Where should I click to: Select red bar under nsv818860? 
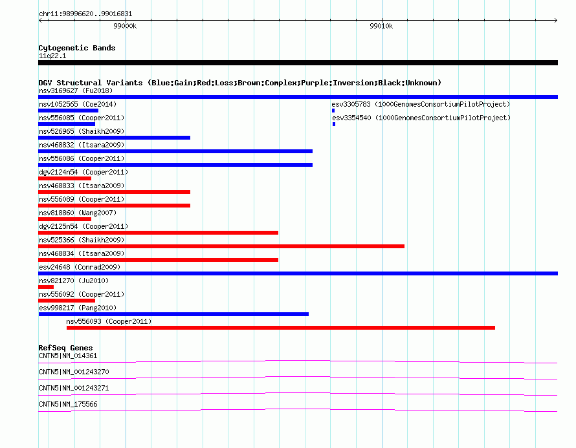click(65, 219)
